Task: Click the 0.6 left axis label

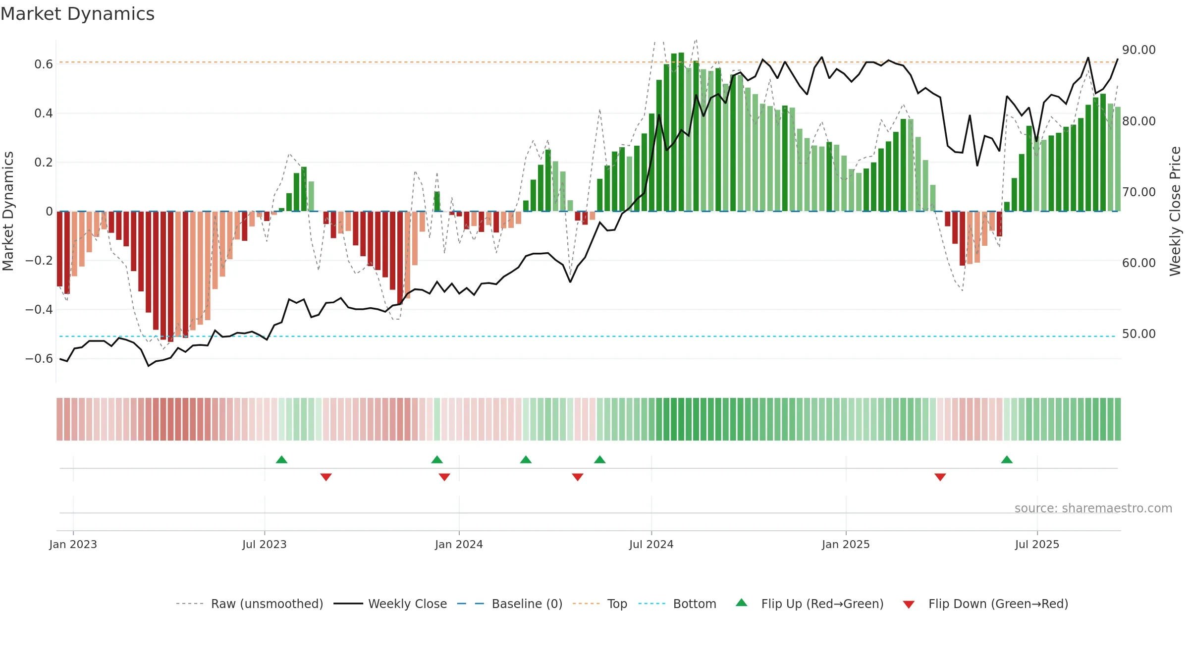Action: [44, 64]
